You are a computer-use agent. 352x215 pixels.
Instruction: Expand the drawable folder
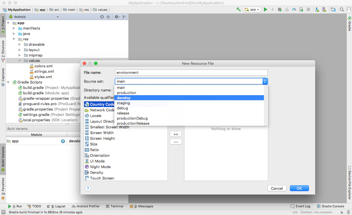(19, 45)
